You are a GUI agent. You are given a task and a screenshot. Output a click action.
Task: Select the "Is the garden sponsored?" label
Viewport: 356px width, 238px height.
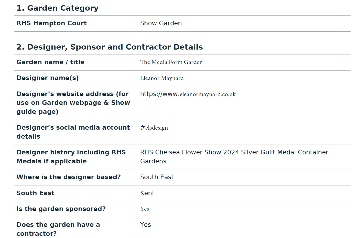(61, 209)
